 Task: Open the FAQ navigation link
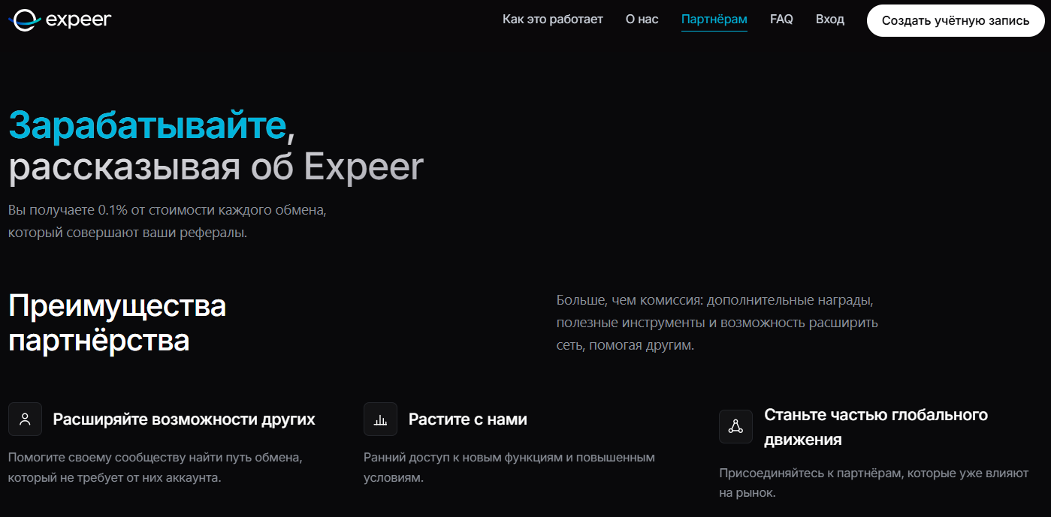click(781, 20)
